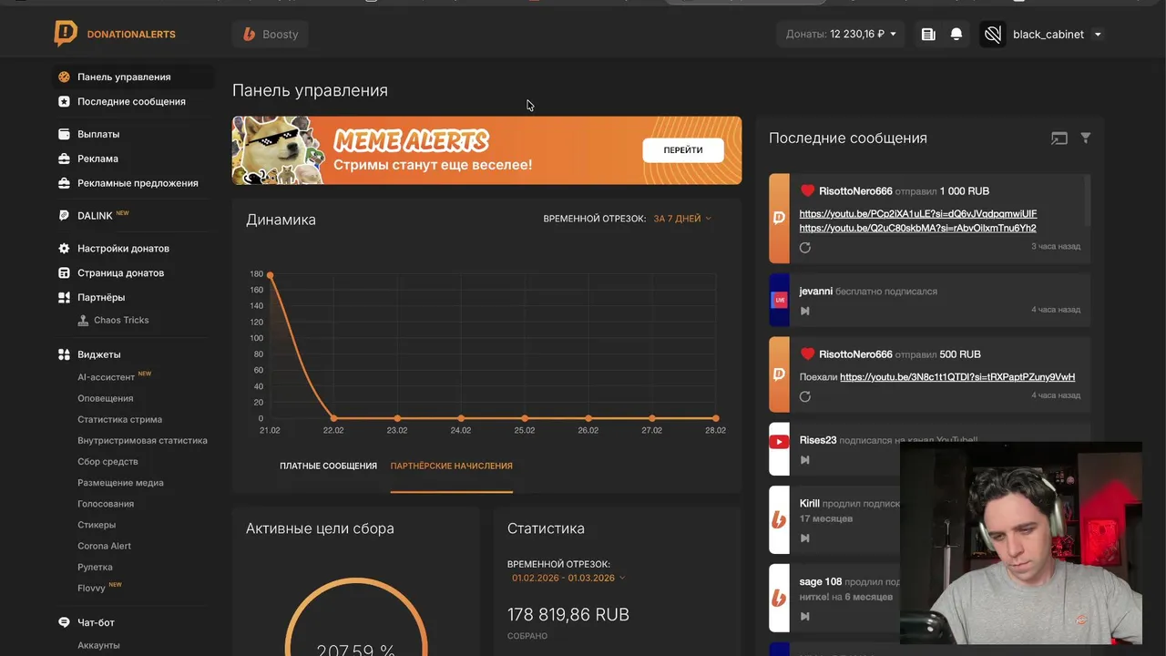1166x656 pixels.
Task: Replay the RisottoNero666 1 000 RUB alert
Action: pos(805,248)
